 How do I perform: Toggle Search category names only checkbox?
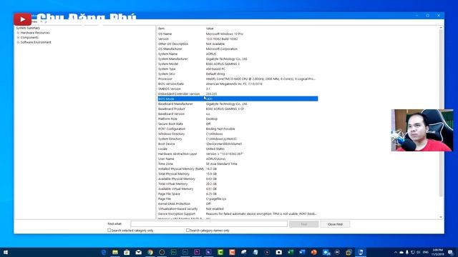pyautogui.click(x=187, y=231)
